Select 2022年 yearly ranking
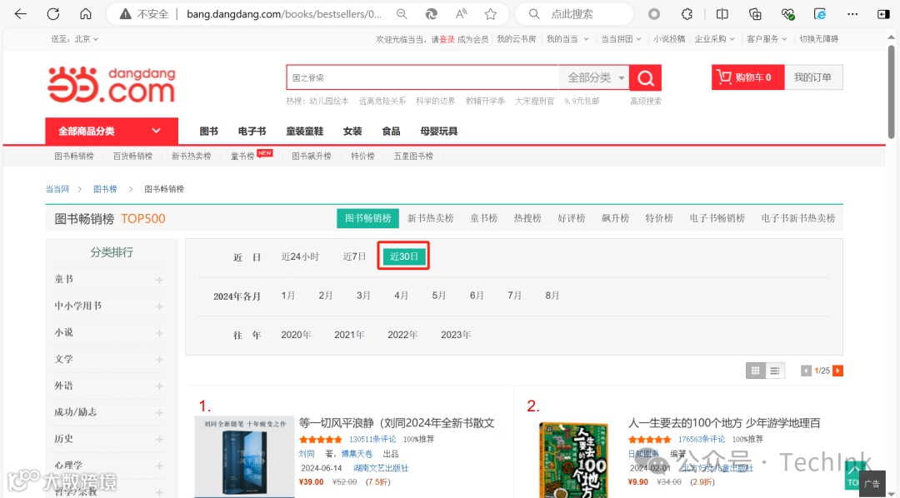This screenshot has height=498, width=900. pyautogui.click(x=402, y=335)
